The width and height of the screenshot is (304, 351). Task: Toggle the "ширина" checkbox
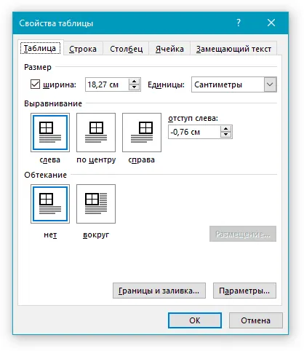point(35,84)
